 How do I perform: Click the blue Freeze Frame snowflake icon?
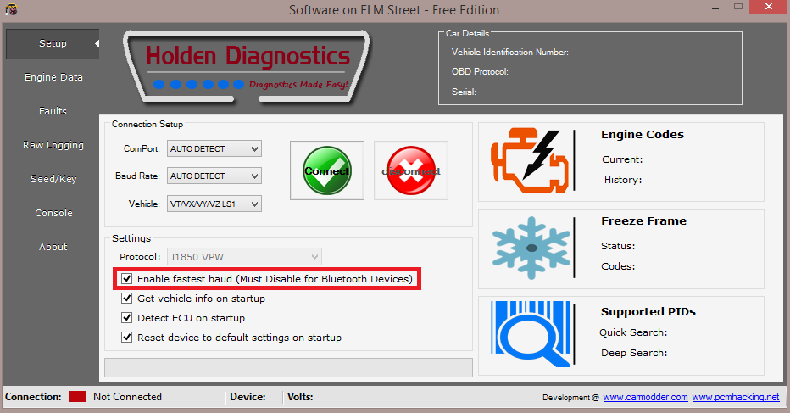[x=531, y=248]
